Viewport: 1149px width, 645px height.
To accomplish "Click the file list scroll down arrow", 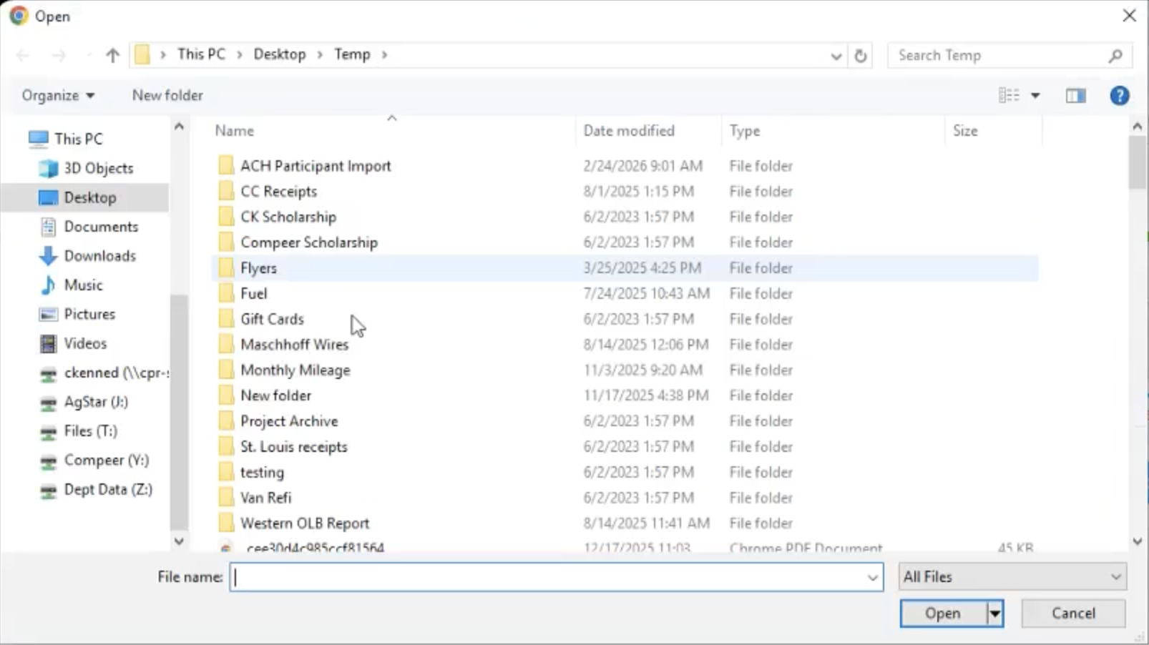I will pyautogui.click(x=1138, y=541).
